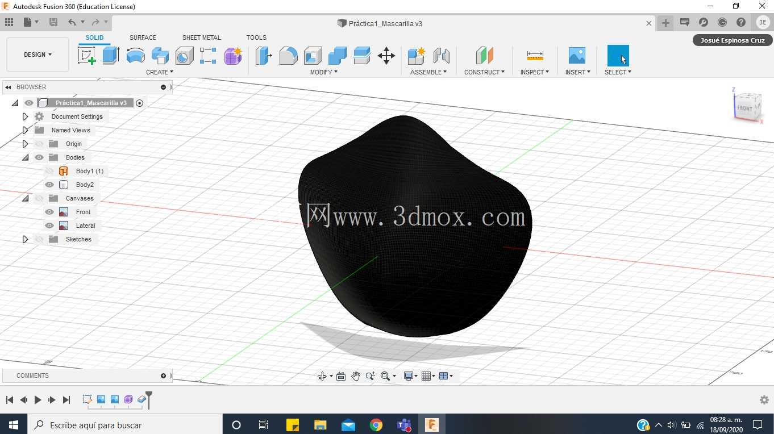Select the Práctica1_Mascarilla v3 document tab

pyautogui.click(x=380, y=23)
